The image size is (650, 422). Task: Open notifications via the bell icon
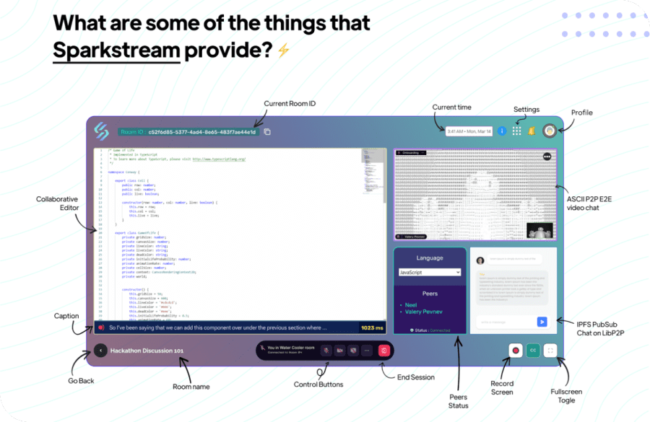(x=532, y=130)
